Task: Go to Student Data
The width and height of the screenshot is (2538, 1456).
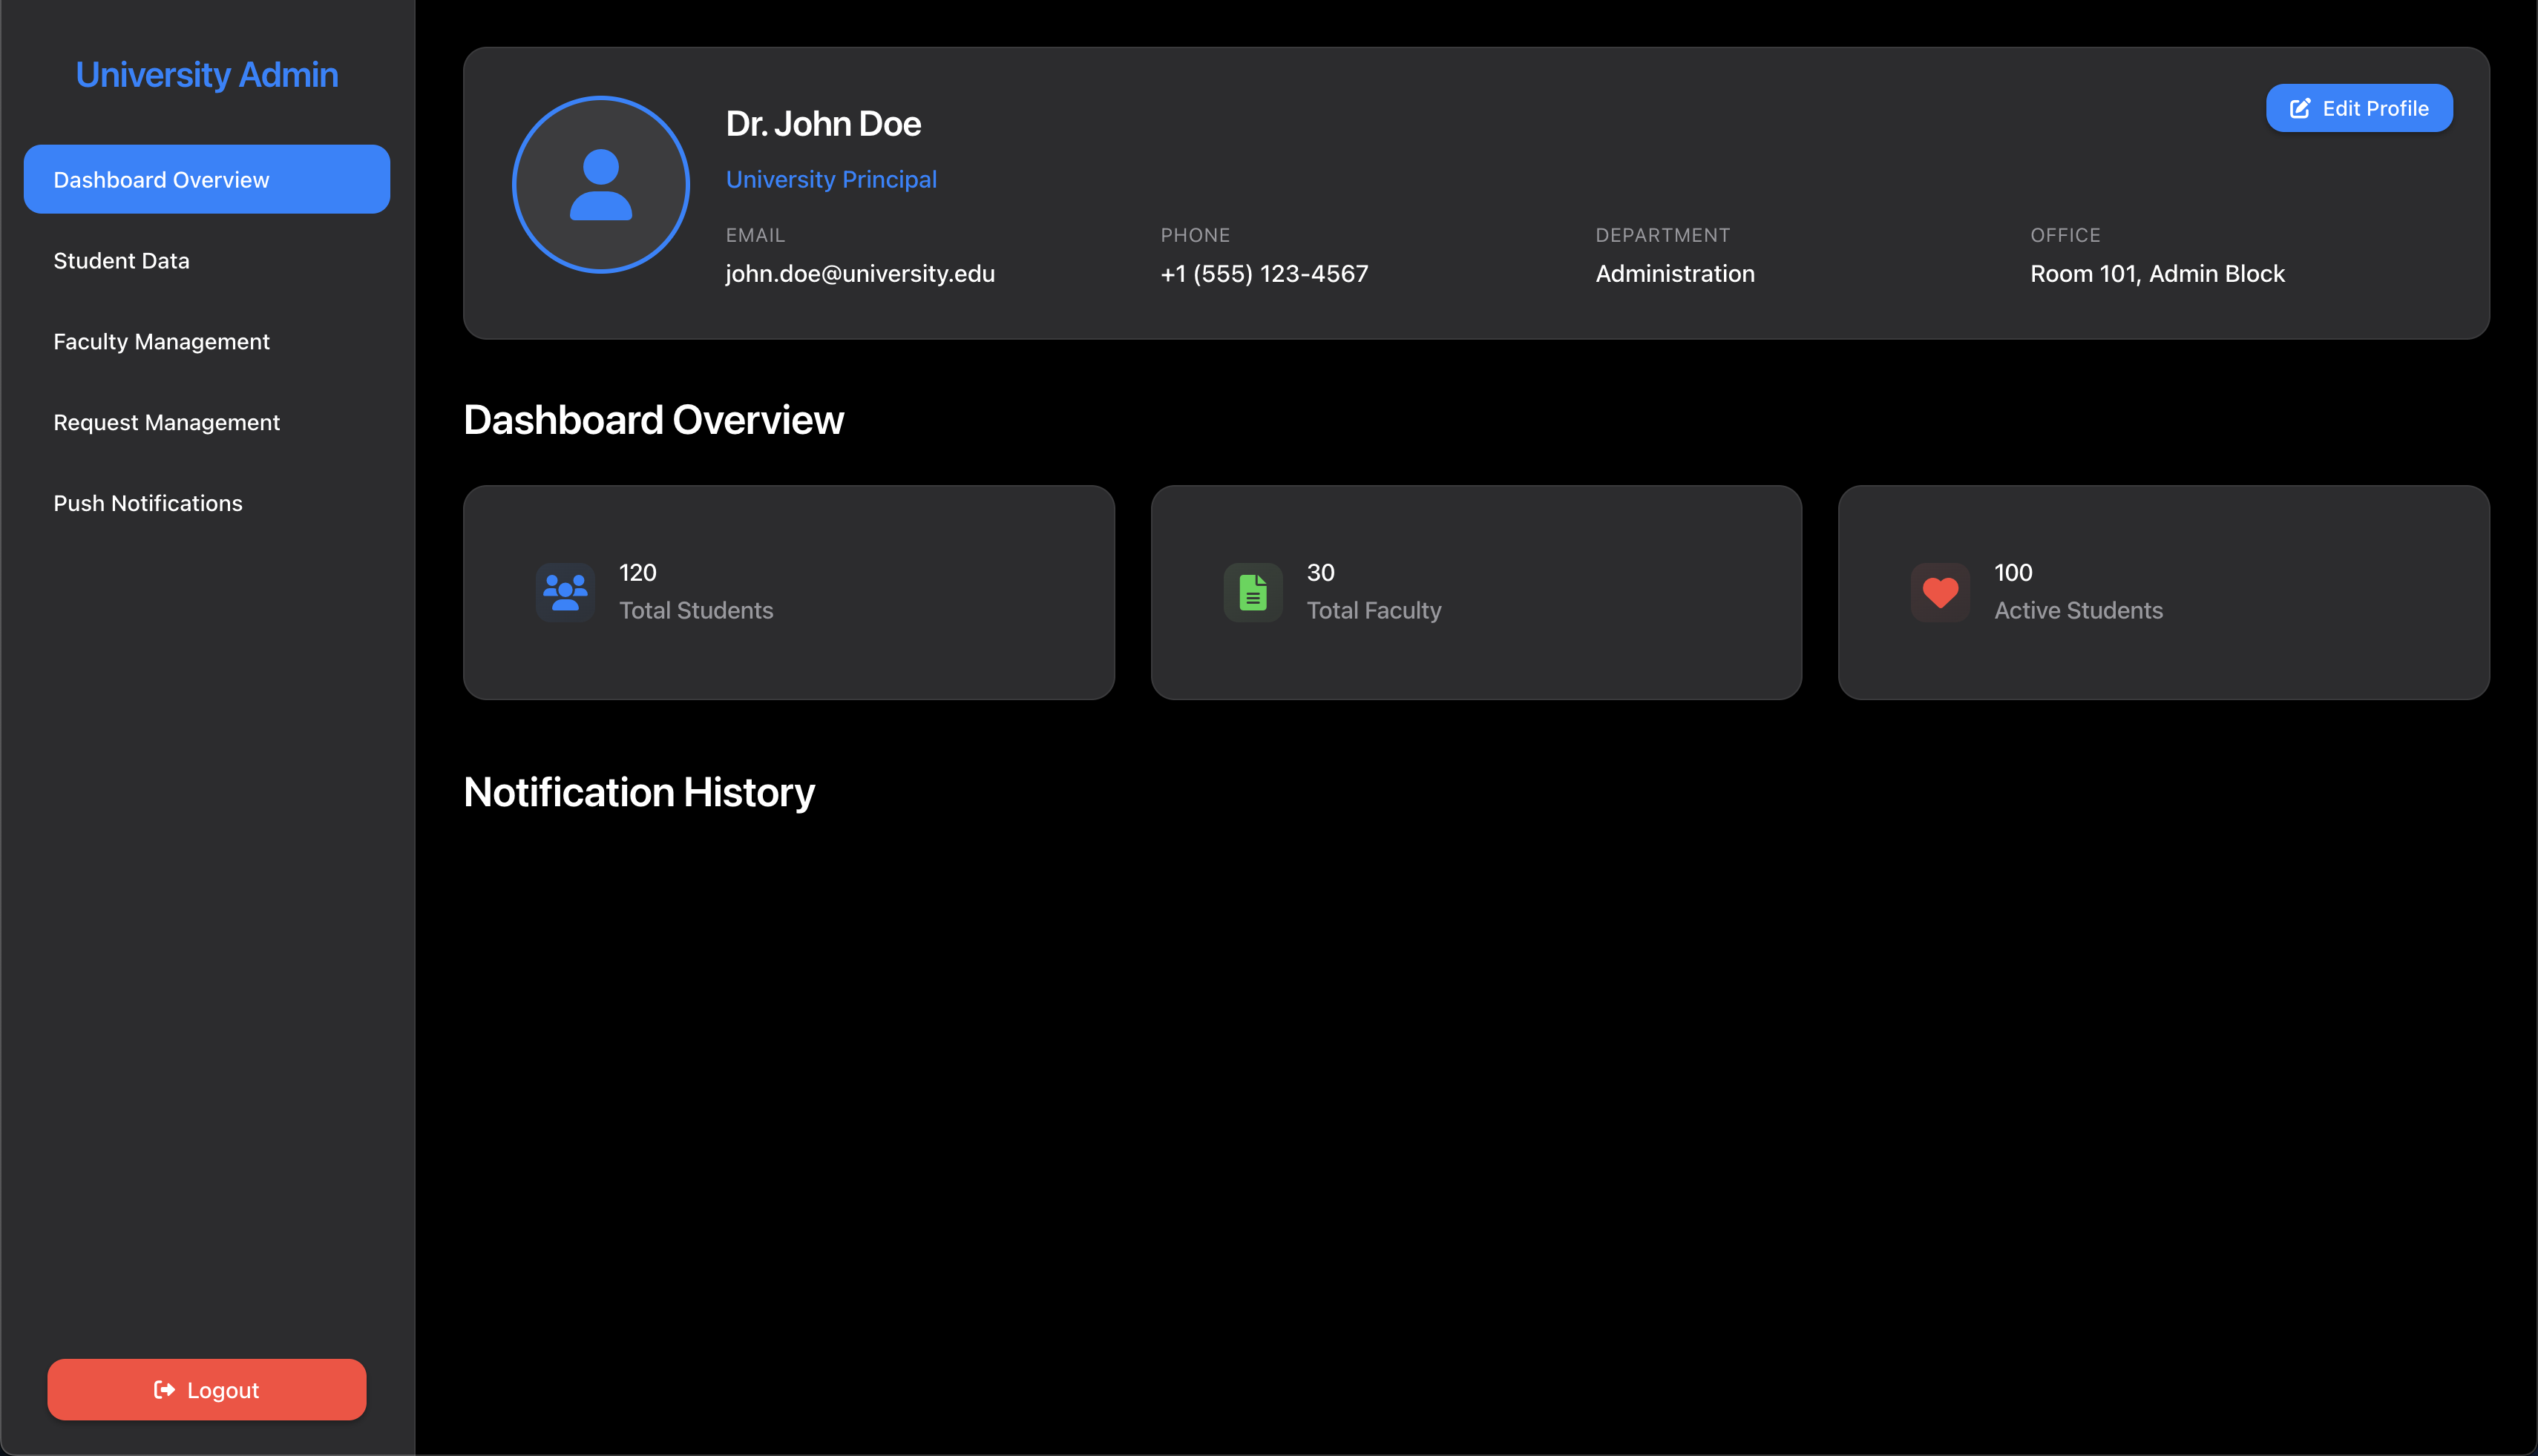Action: coord(207,260)
